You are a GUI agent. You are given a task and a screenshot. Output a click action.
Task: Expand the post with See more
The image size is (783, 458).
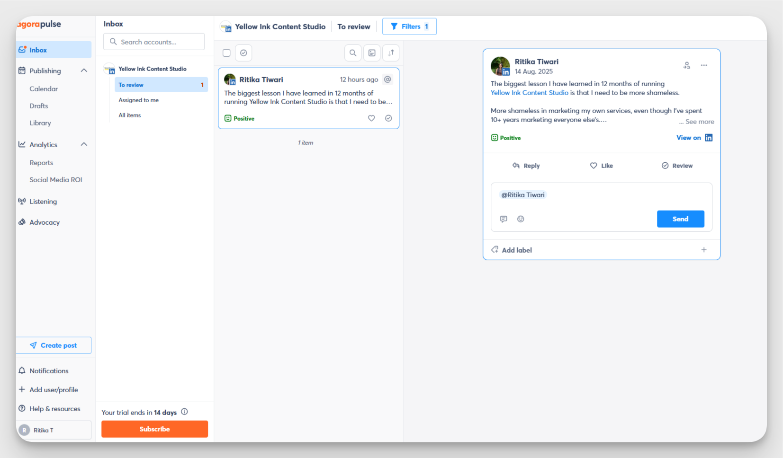pyautogui.click(x=700, y=122)
